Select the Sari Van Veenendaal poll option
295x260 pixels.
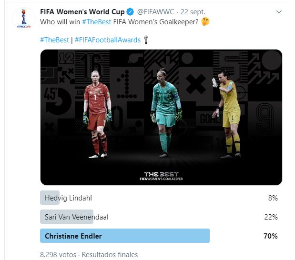pos(159,217)
